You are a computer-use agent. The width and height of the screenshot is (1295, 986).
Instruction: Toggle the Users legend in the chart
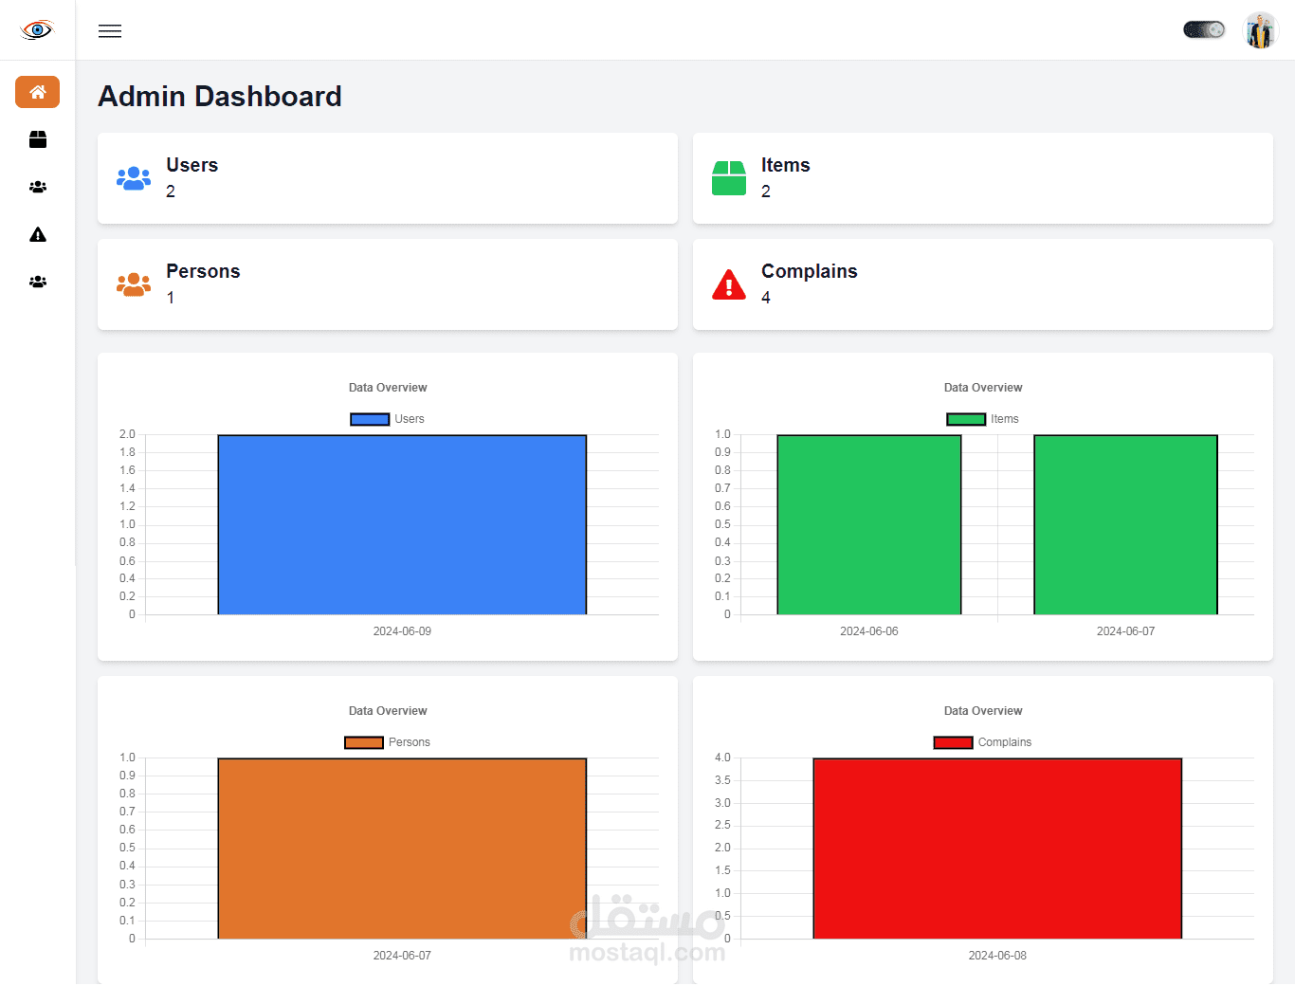[388, 419]
